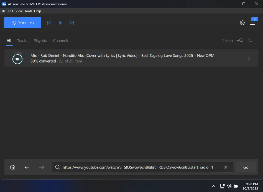Navigate back in the built-in browser
This screenshot has width=263, height=192.
[x=27, y=167]
